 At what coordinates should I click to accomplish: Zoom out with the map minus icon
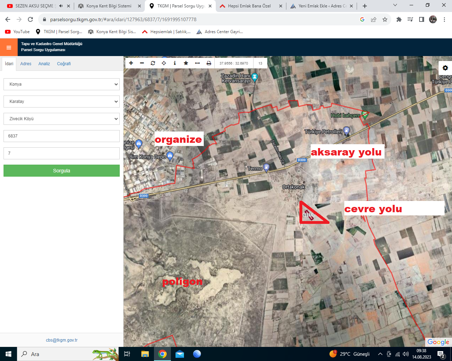click(x=142, y=63)
